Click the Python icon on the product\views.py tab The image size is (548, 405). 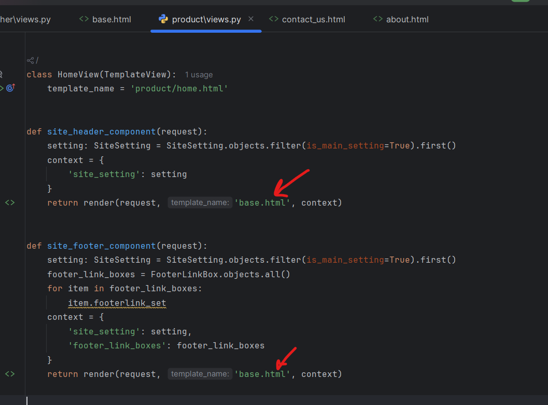[x=163, y=19]
